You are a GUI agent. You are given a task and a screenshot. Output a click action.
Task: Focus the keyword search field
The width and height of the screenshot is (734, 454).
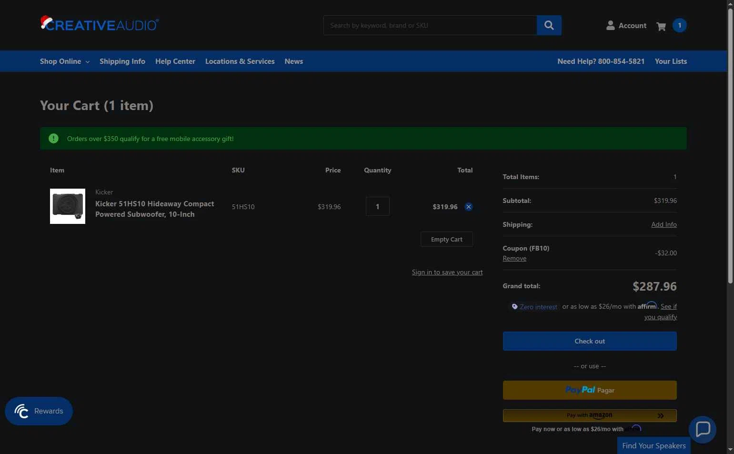click(430, 25)
